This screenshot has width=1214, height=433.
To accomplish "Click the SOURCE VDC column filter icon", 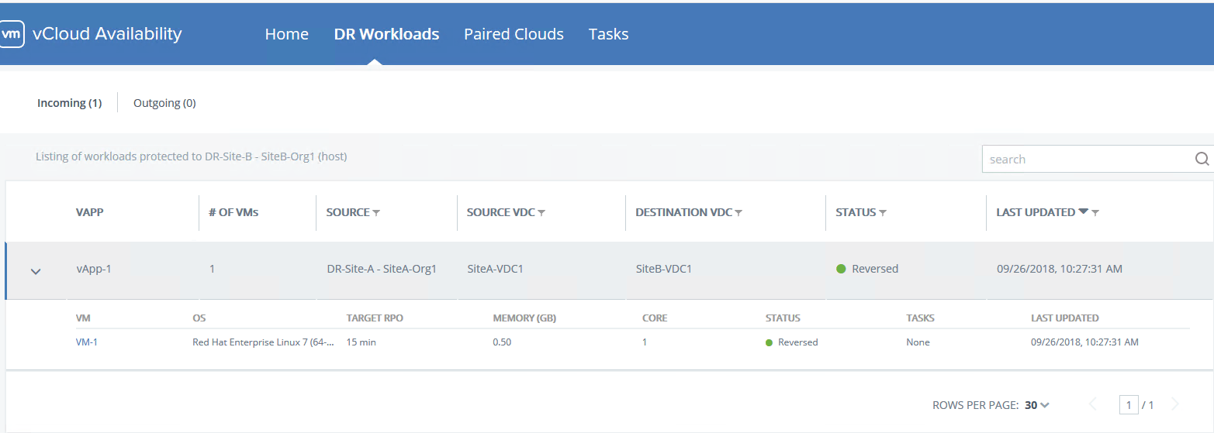I will [541, 213].
